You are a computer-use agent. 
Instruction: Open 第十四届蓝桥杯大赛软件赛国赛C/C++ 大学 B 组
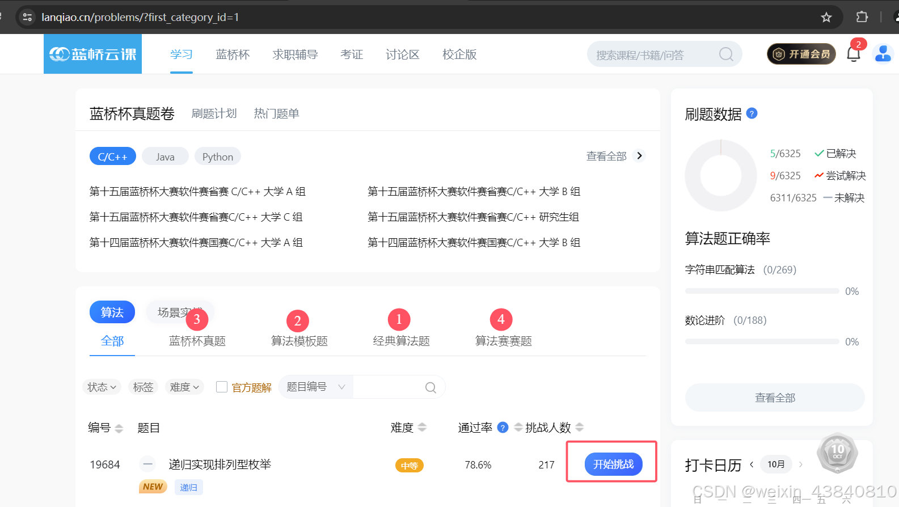pos(474,243)
